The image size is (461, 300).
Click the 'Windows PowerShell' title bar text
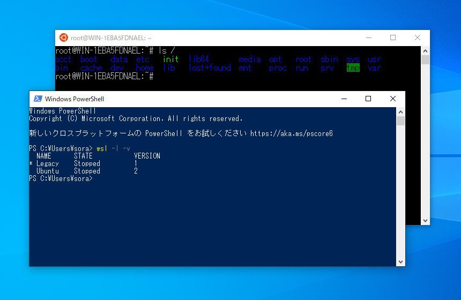[75, 99]
